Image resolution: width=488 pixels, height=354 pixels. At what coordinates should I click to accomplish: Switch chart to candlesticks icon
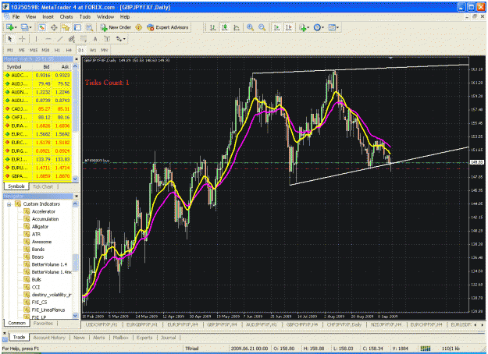pos(225,27)
